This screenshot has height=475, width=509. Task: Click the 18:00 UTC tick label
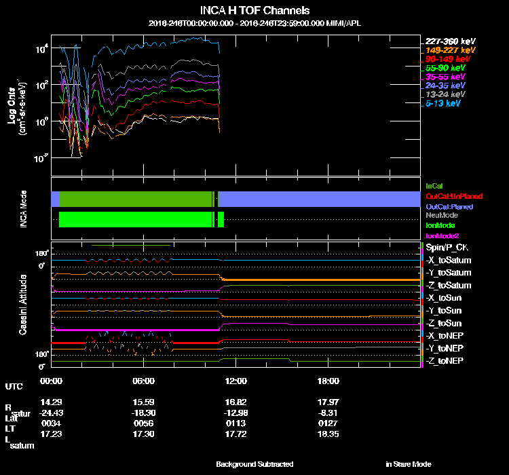point(328,381)
